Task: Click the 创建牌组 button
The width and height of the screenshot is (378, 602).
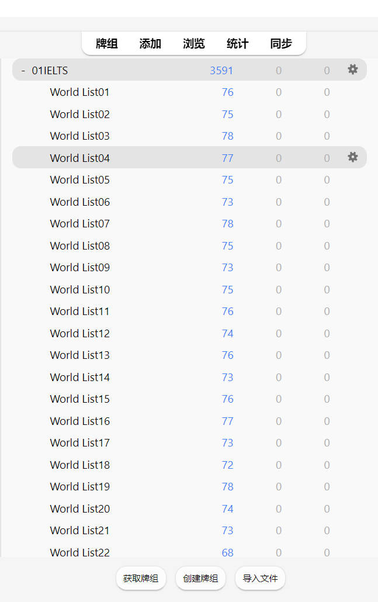Action: click(x=200, y=579)
